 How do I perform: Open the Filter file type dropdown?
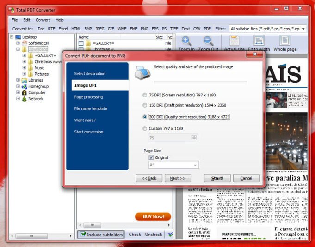tap(303, 29)
